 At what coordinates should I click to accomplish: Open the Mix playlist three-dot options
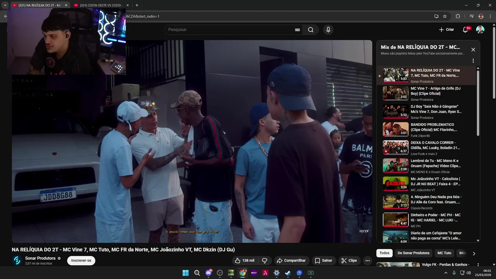473,61
